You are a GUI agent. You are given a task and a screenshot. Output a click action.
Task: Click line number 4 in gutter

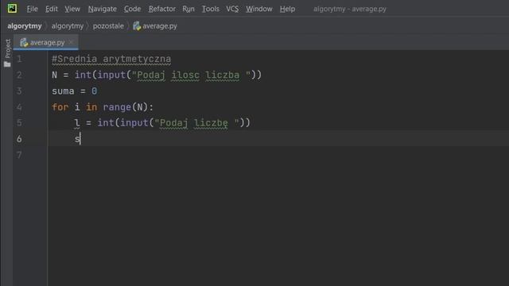click(19, 107)
